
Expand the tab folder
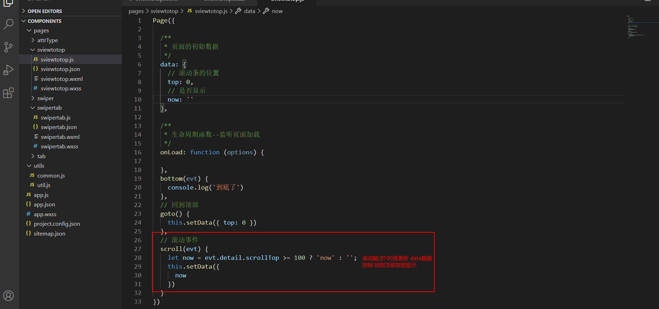click(x=70, y=156)
